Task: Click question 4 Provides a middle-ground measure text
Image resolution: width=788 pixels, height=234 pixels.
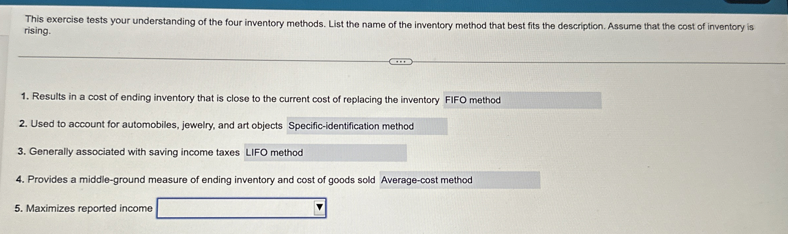Action: [195, 180]
